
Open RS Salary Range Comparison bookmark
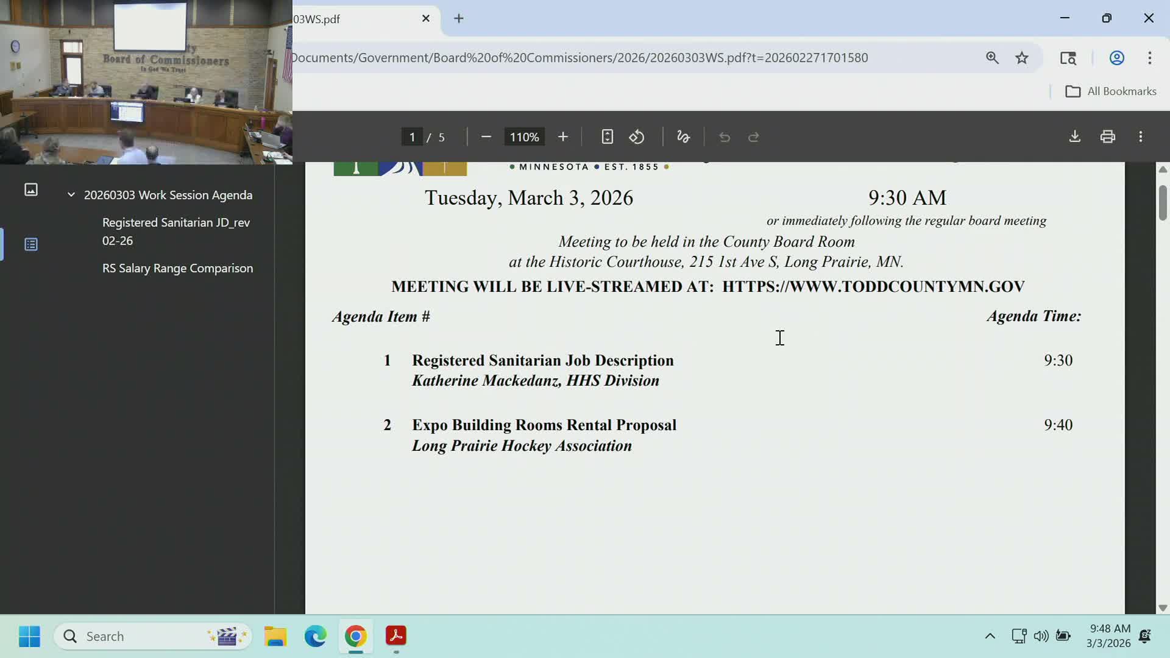177,268
